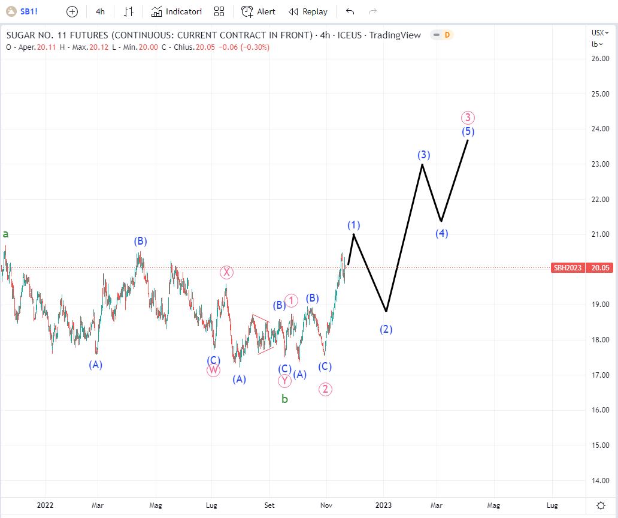Screen dimensions: 618x518
Task: Select the blue (4) wave label
Action: (x=441, y=234)
